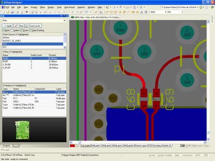The height and width of the screenshot is (161, 215).
Task: Select the V_RX0N net row
Action: pyautogui.click(x=34, y=64)
